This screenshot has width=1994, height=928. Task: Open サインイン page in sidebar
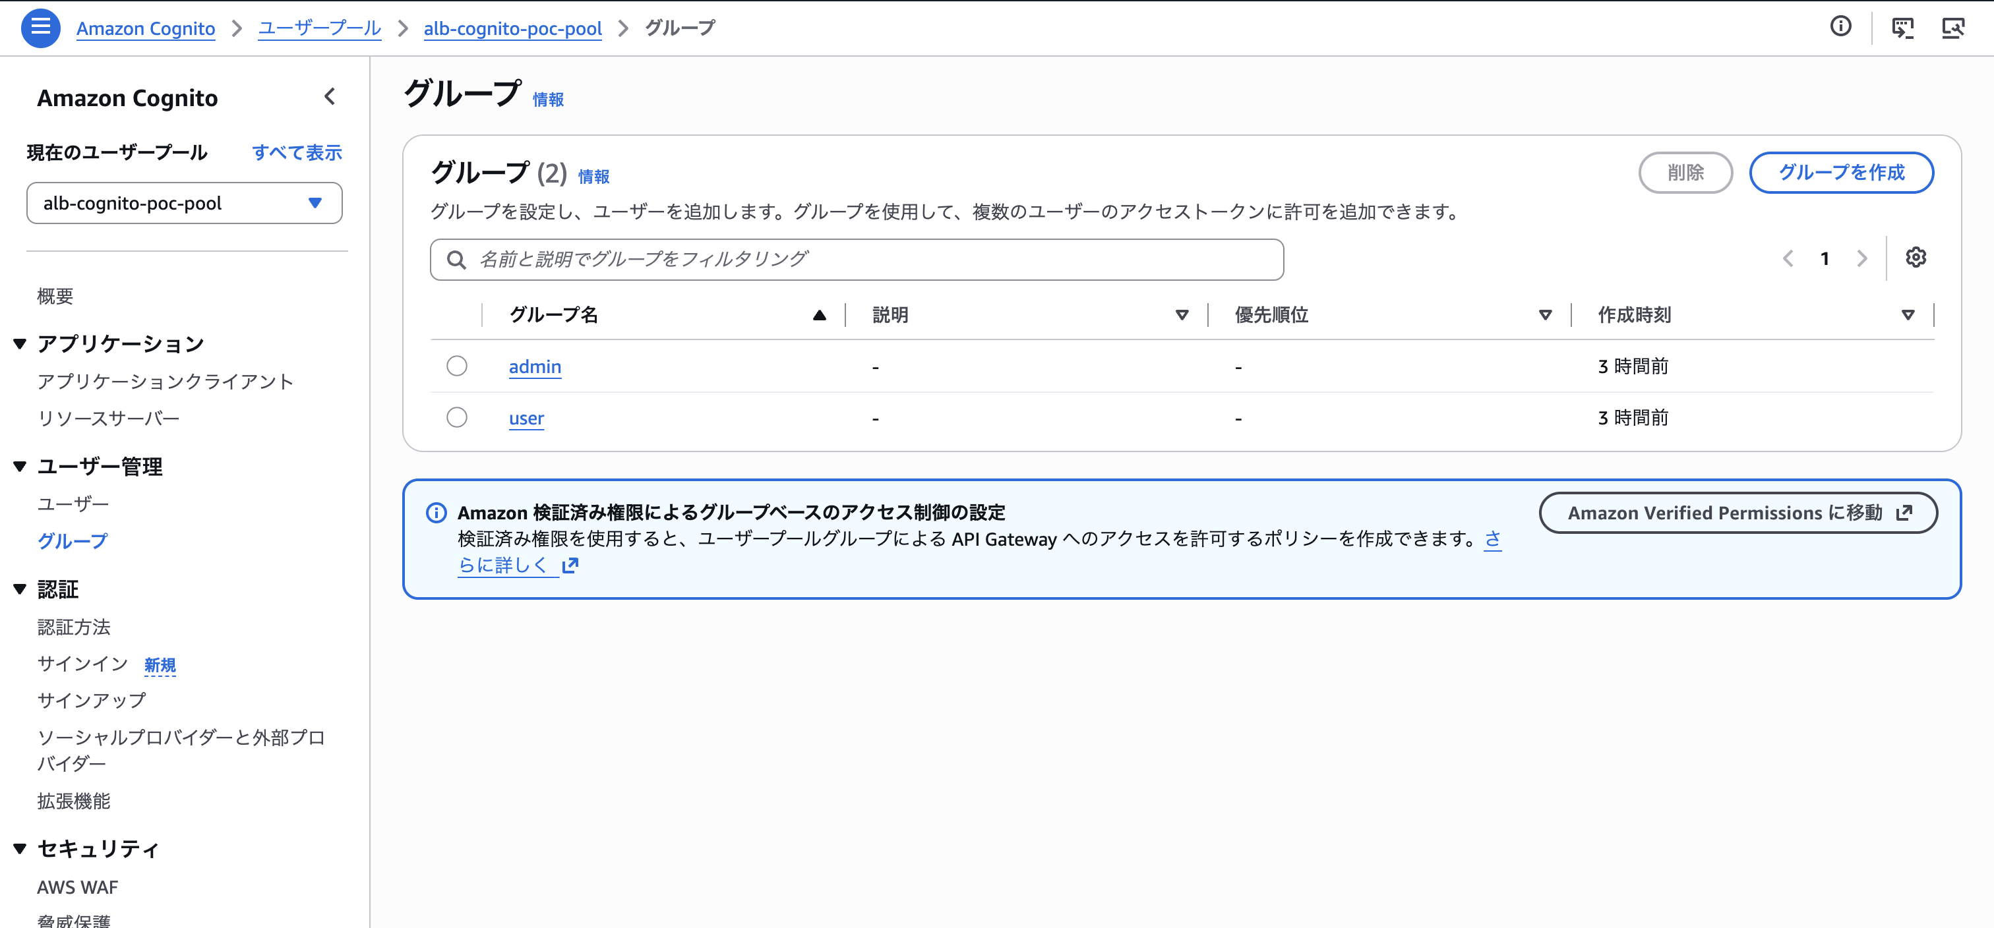pos(83,664)
